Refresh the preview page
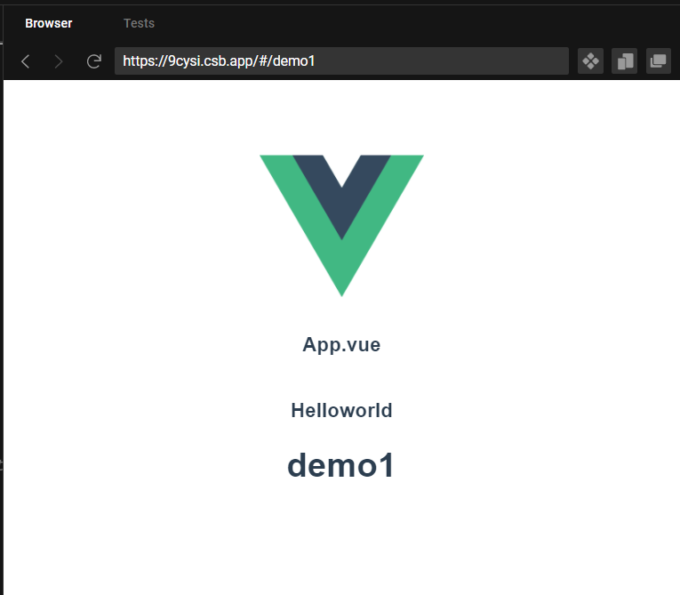 coord(93,61)
